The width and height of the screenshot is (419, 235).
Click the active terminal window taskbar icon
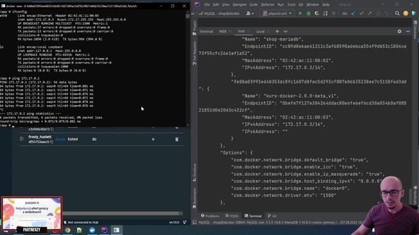[117, 230]
